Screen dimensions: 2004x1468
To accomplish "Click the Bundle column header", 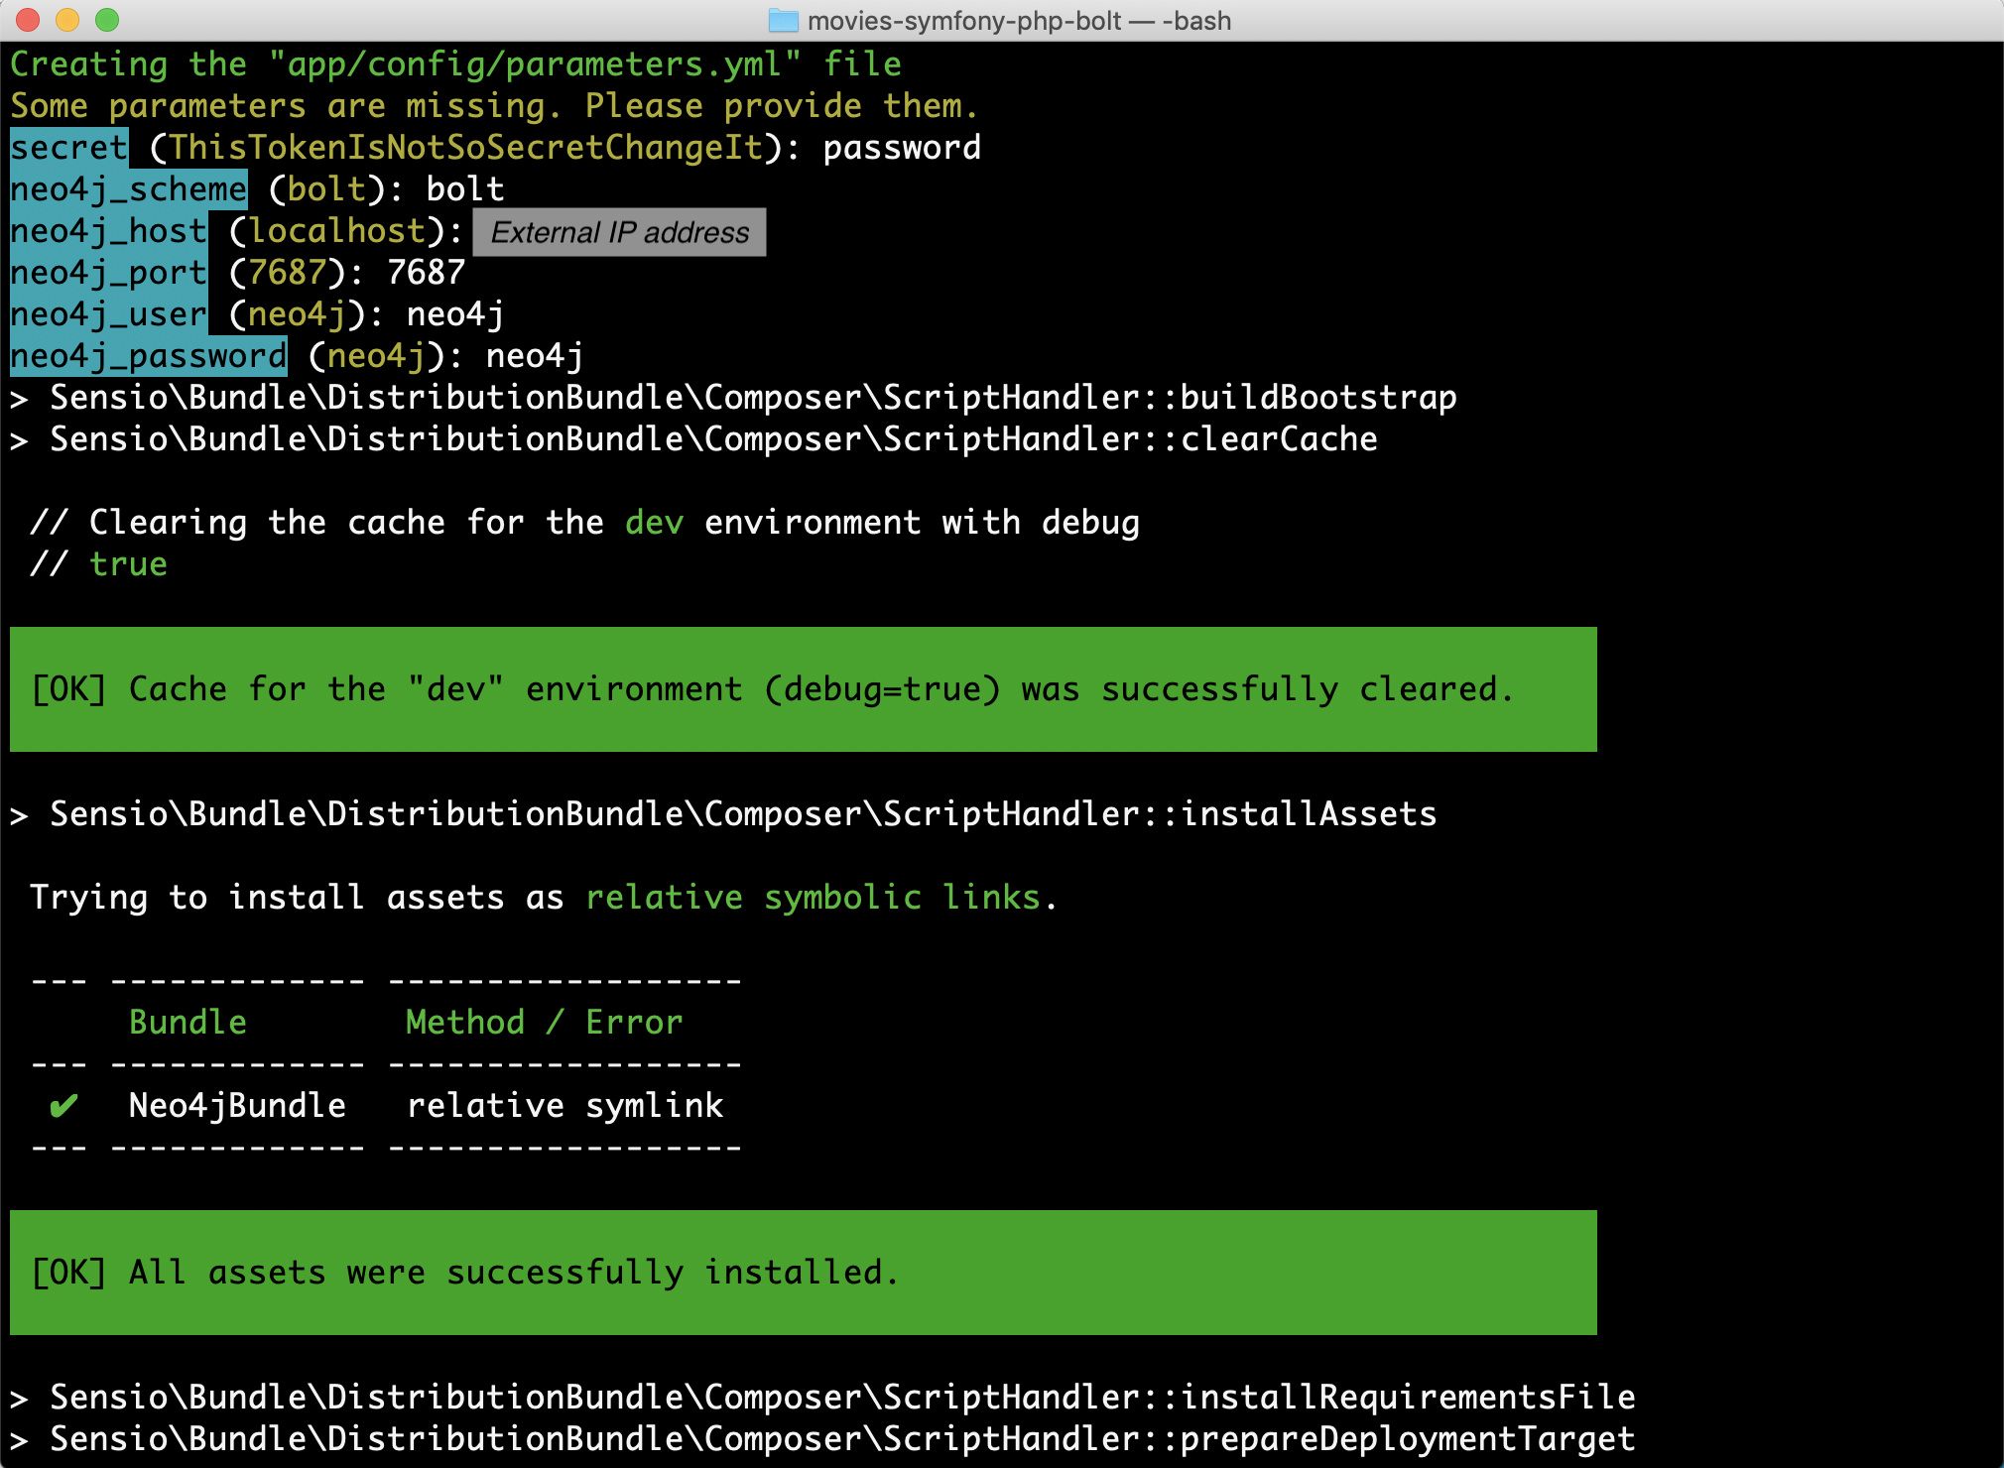I will (188, 1023).
